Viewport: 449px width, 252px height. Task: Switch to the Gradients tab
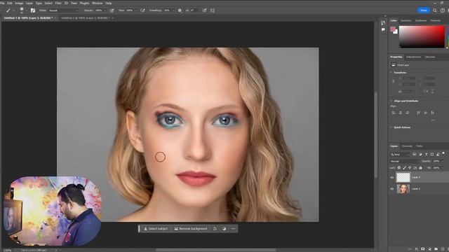pos(421,20)
